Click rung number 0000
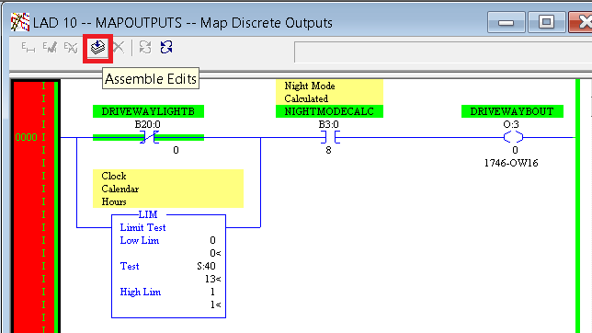The width and height of the screenshot is (592, 333). [x=26, y=137]
